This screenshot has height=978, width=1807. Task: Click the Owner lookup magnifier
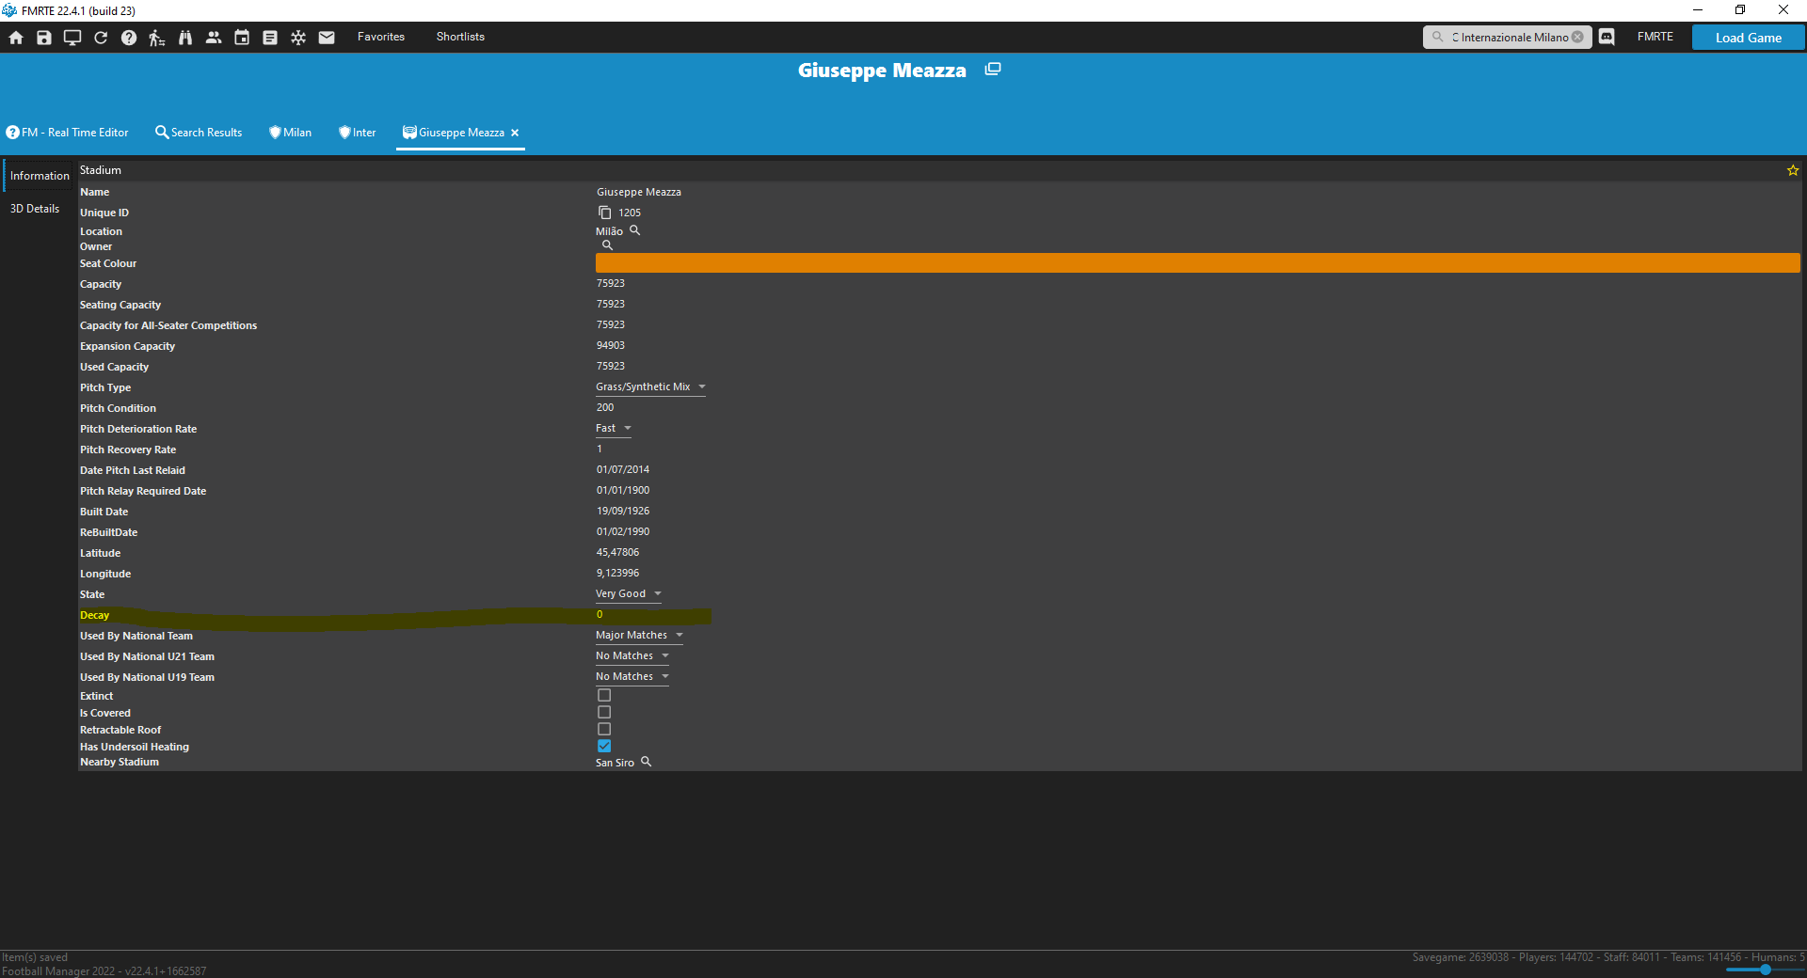pyautogui.click(x=608, y=245)
